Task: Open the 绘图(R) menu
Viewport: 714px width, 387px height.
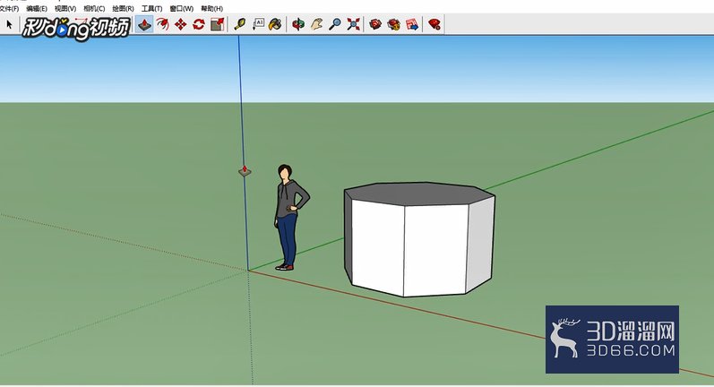Action: [123, 9]
